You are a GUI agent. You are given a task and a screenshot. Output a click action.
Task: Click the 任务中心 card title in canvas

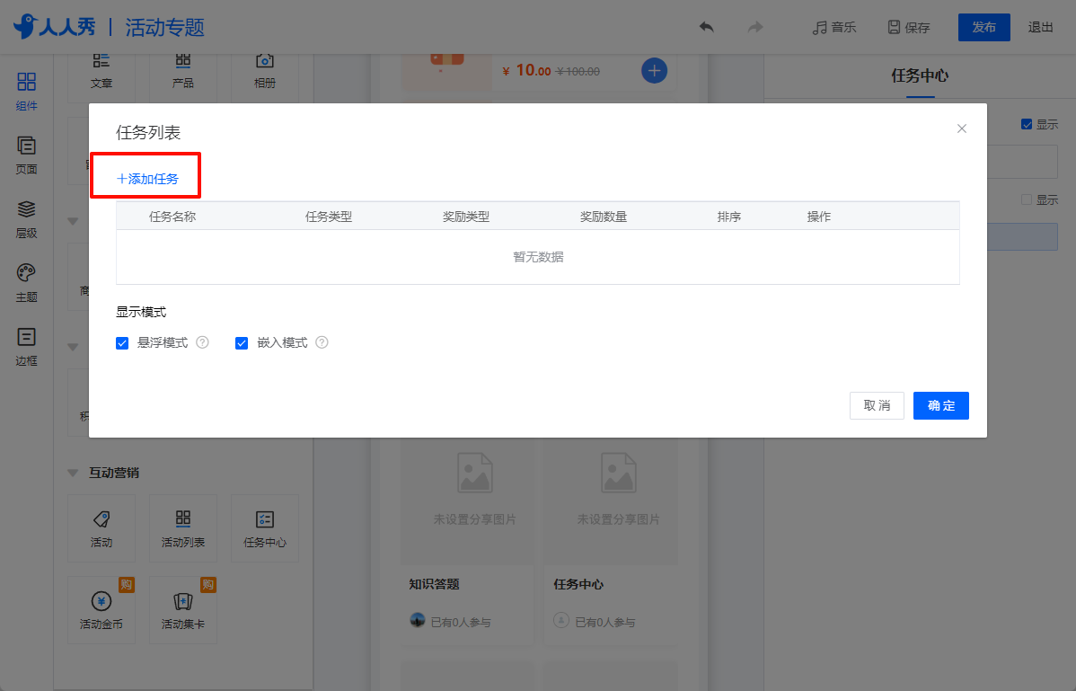(578, 584)
